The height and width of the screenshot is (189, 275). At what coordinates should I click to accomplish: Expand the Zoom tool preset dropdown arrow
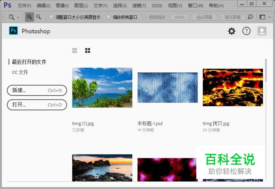click(x=18, y=18)
